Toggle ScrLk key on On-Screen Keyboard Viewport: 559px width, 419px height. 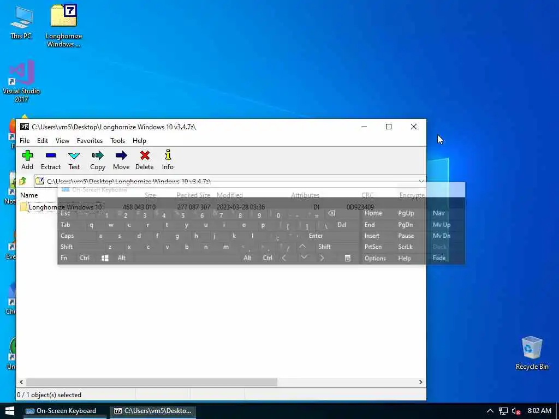tap(406, 247)
